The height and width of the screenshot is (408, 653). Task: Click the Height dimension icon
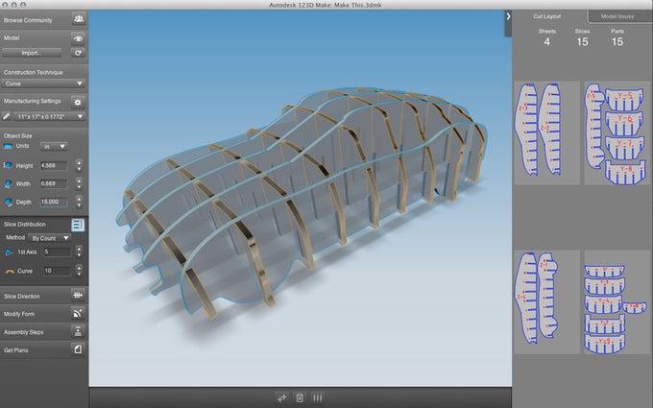pyautogui.click(x=8, y=165)
